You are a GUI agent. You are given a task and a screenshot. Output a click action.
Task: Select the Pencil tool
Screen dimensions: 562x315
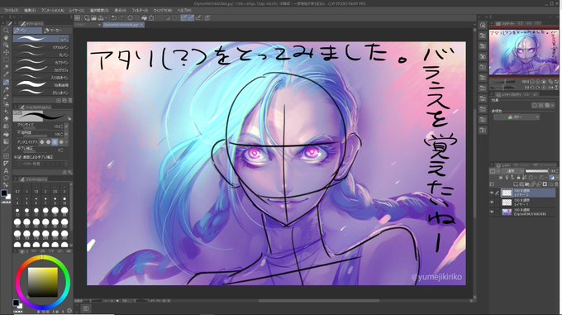coord(6,89)
